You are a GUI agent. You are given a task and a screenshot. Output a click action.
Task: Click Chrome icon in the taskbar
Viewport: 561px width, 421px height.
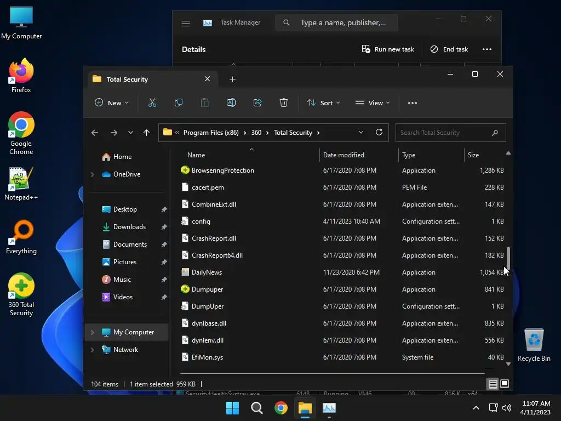(x=281, y=408)
